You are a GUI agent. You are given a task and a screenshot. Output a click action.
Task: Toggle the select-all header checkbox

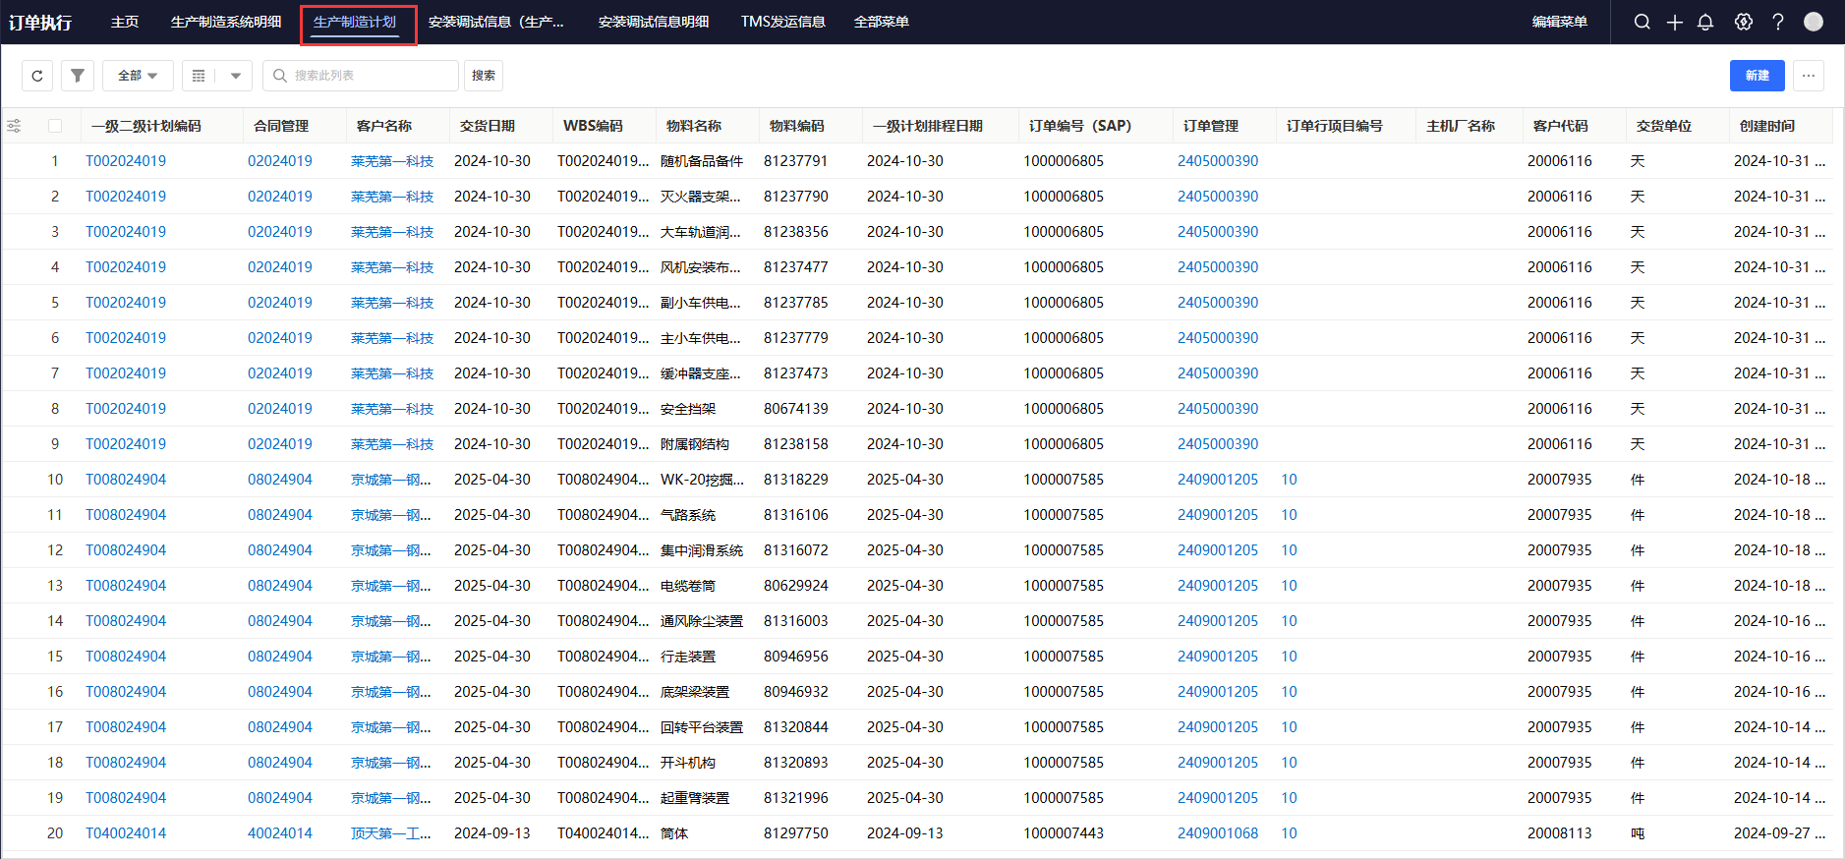(x=55, y=126)
